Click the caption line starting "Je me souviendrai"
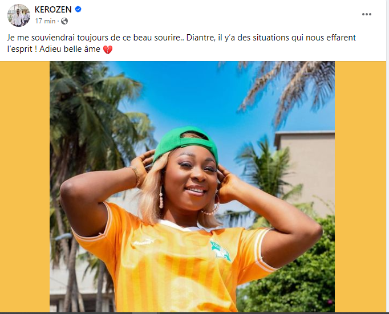This screenshot has width=389, height=314. point(181,38)
